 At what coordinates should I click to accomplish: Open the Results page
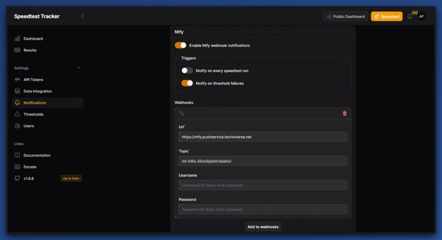pyautogui.click(x=30, y=50)
